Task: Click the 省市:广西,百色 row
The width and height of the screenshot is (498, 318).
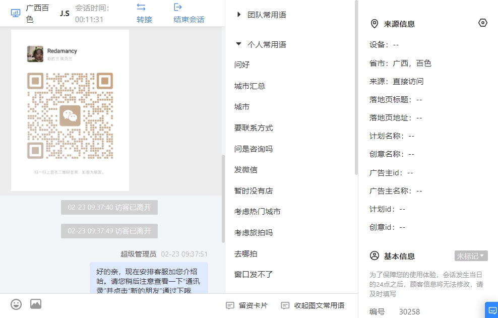Action: click(x=400, y=63)
